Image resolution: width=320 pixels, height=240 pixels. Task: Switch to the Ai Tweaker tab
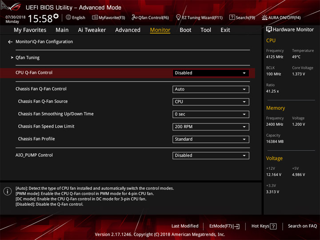tap(92, 30)
